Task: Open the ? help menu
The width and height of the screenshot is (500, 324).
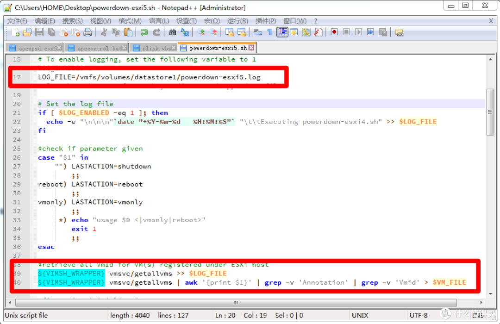Action: click(315, 21)
